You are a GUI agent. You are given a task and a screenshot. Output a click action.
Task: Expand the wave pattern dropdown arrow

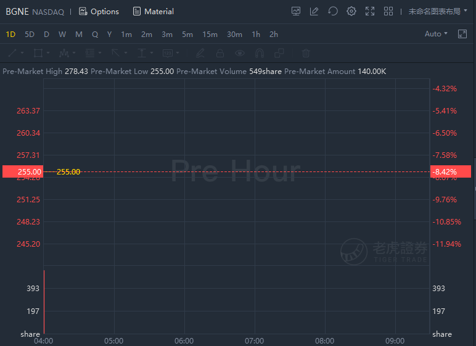coord(74,53)
